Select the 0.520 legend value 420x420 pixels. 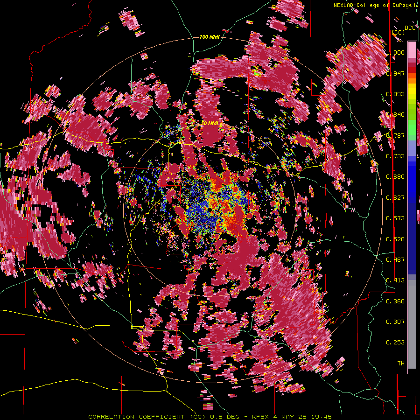point(395,239)
